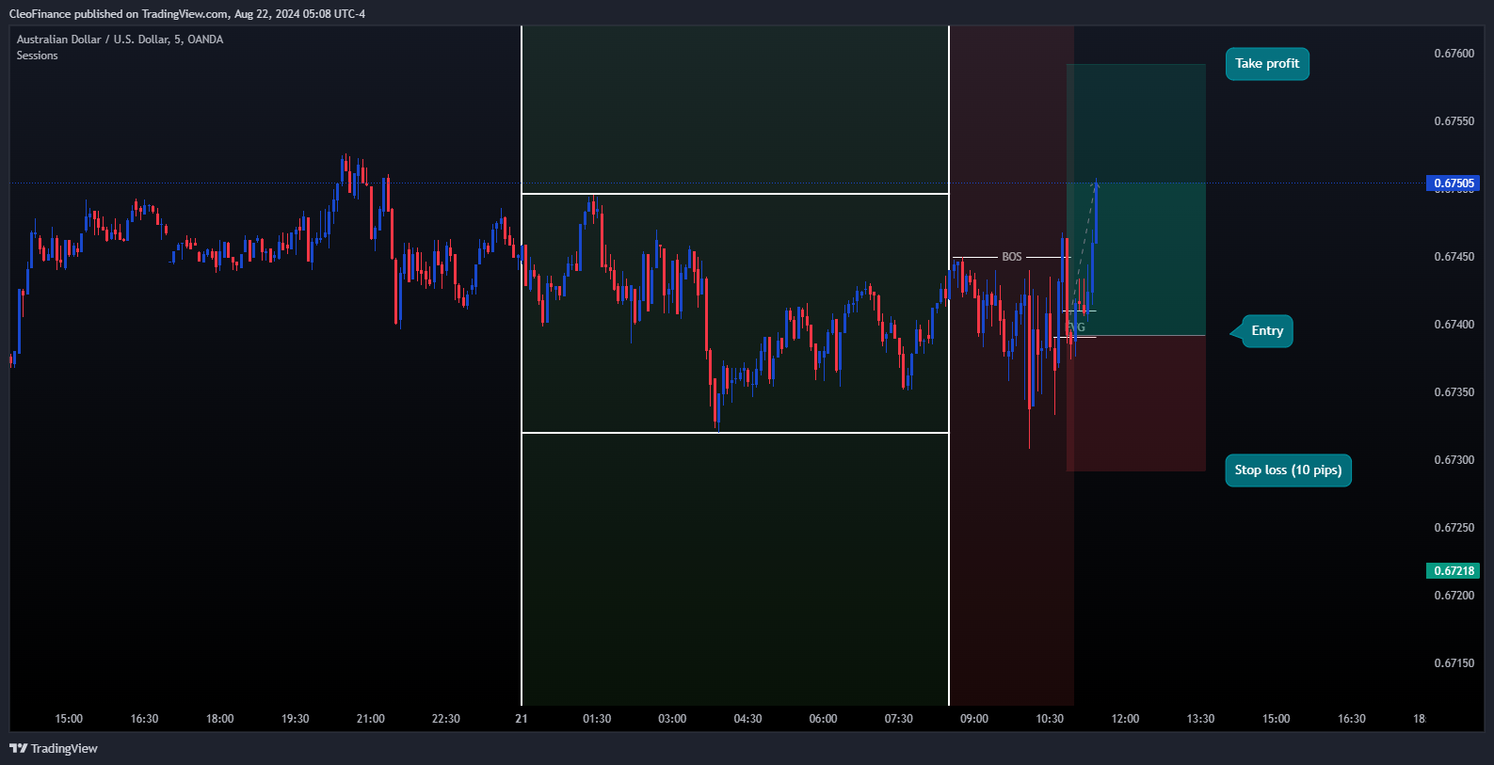The height and width of the screenshot is (765, 1494).
Task: Click the TradingView logo at bottom left
Action: (x=54, y=748)
